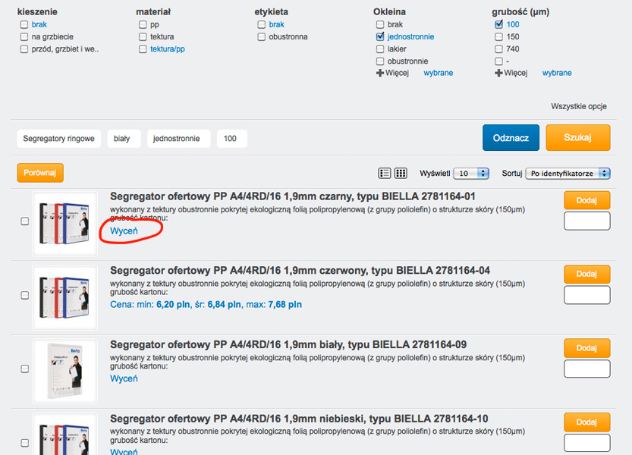Uncheck grubość '100' checkbox
632x455 pixels.
(498, 24)
